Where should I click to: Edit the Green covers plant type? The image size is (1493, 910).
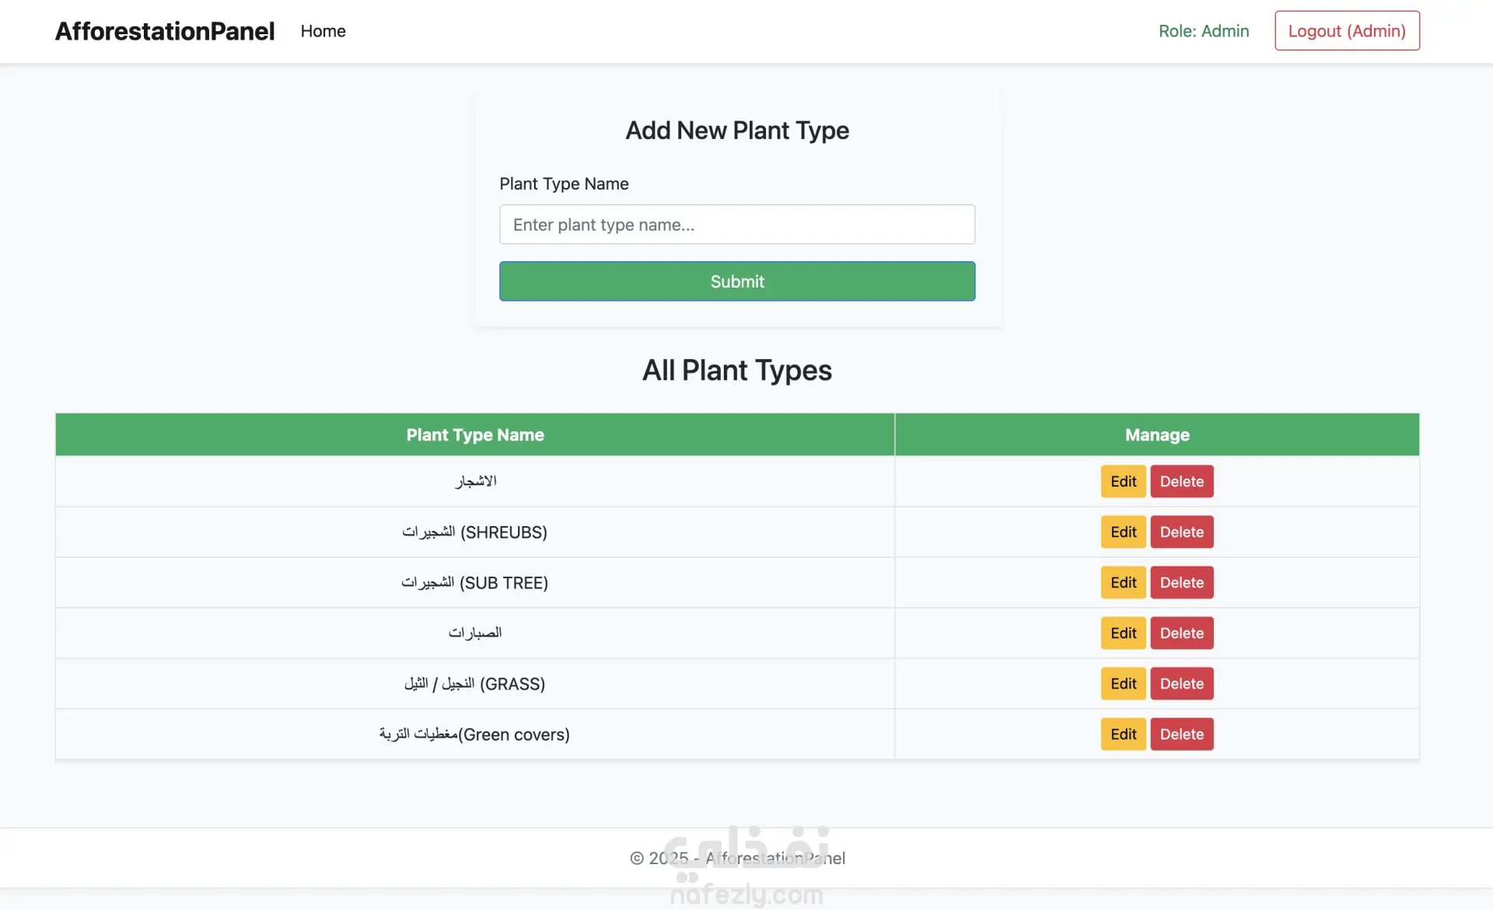1123,734
